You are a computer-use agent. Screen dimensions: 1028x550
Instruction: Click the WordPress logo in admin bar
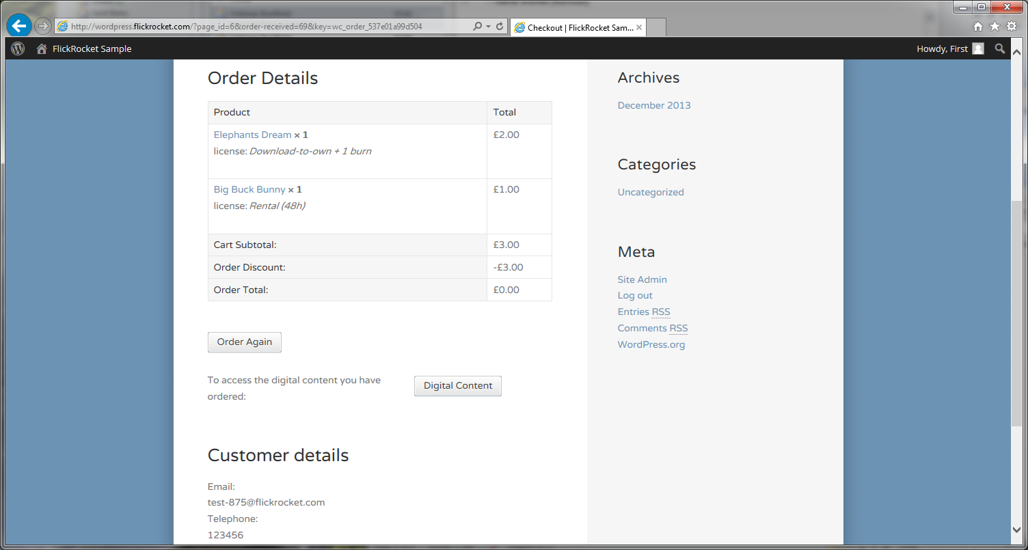[18, 49]
